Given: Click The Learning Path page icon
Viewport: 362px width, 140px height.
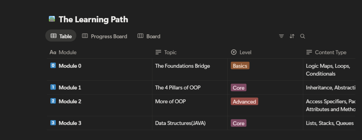Looking at the screenshot, I should [x=52, y=19].
